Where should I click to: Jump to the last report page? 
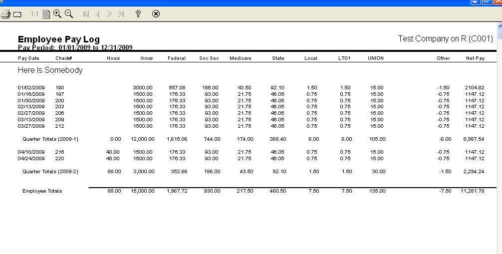(x=121, y=14)
